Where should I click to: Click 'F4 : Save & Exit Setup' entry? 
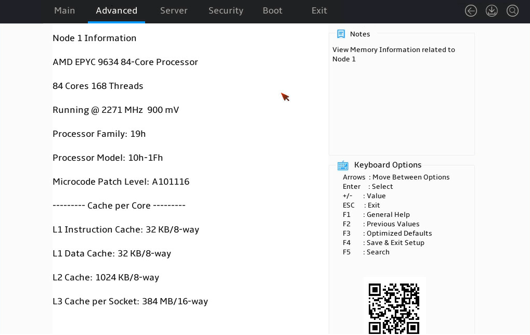[x=384, y=243]
